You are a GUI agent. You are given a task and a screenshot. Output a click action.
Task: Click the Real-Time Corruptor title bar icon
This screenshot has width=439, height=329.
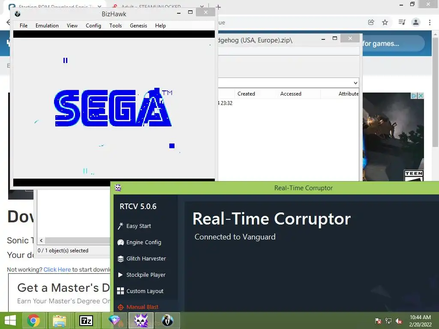pos(118,188)
